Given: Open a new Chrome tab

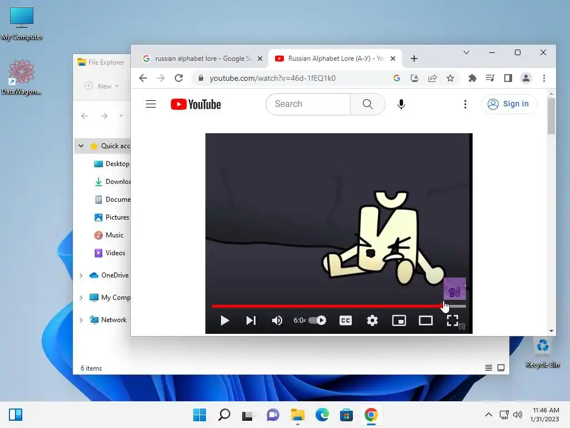Looking at the screenshot, I should pyautogui.click(x=414, y=59).
